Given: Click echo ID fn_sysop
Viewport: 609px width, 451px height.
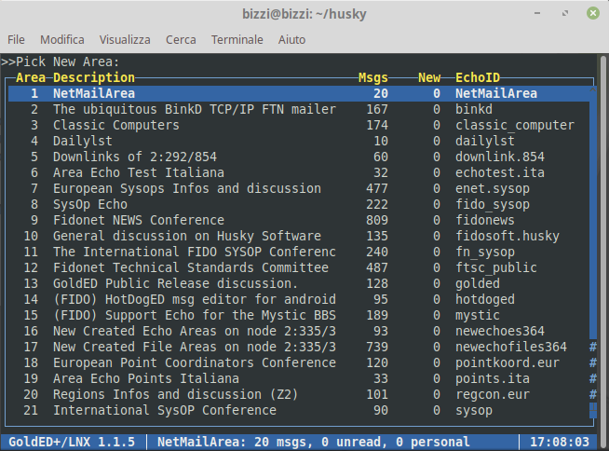Looking at the screenshot, I should click(485, 252).
